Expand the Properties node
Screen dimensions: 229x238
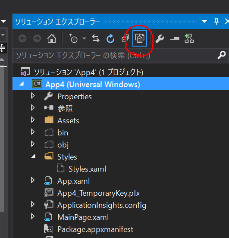point(33,96)
